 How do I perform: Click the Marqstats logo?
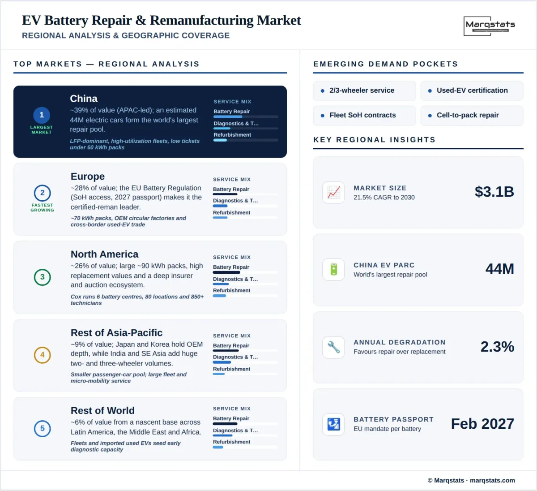(x=490, y=26)
